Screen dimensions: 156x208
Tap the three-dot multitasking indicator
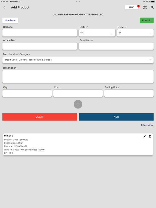coord(78,2)
